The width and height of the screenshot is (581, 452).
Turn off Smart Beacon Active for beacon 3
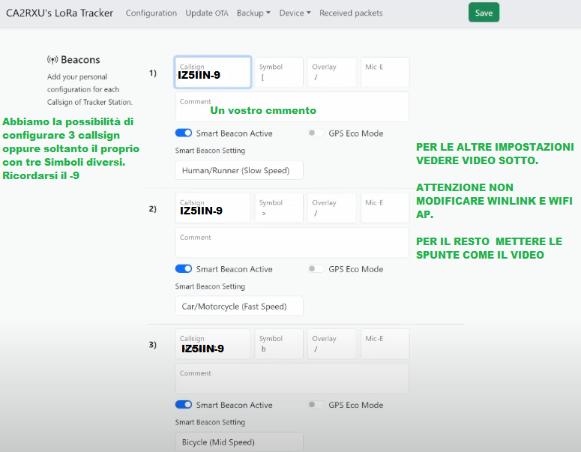click(x=184, y=405)
